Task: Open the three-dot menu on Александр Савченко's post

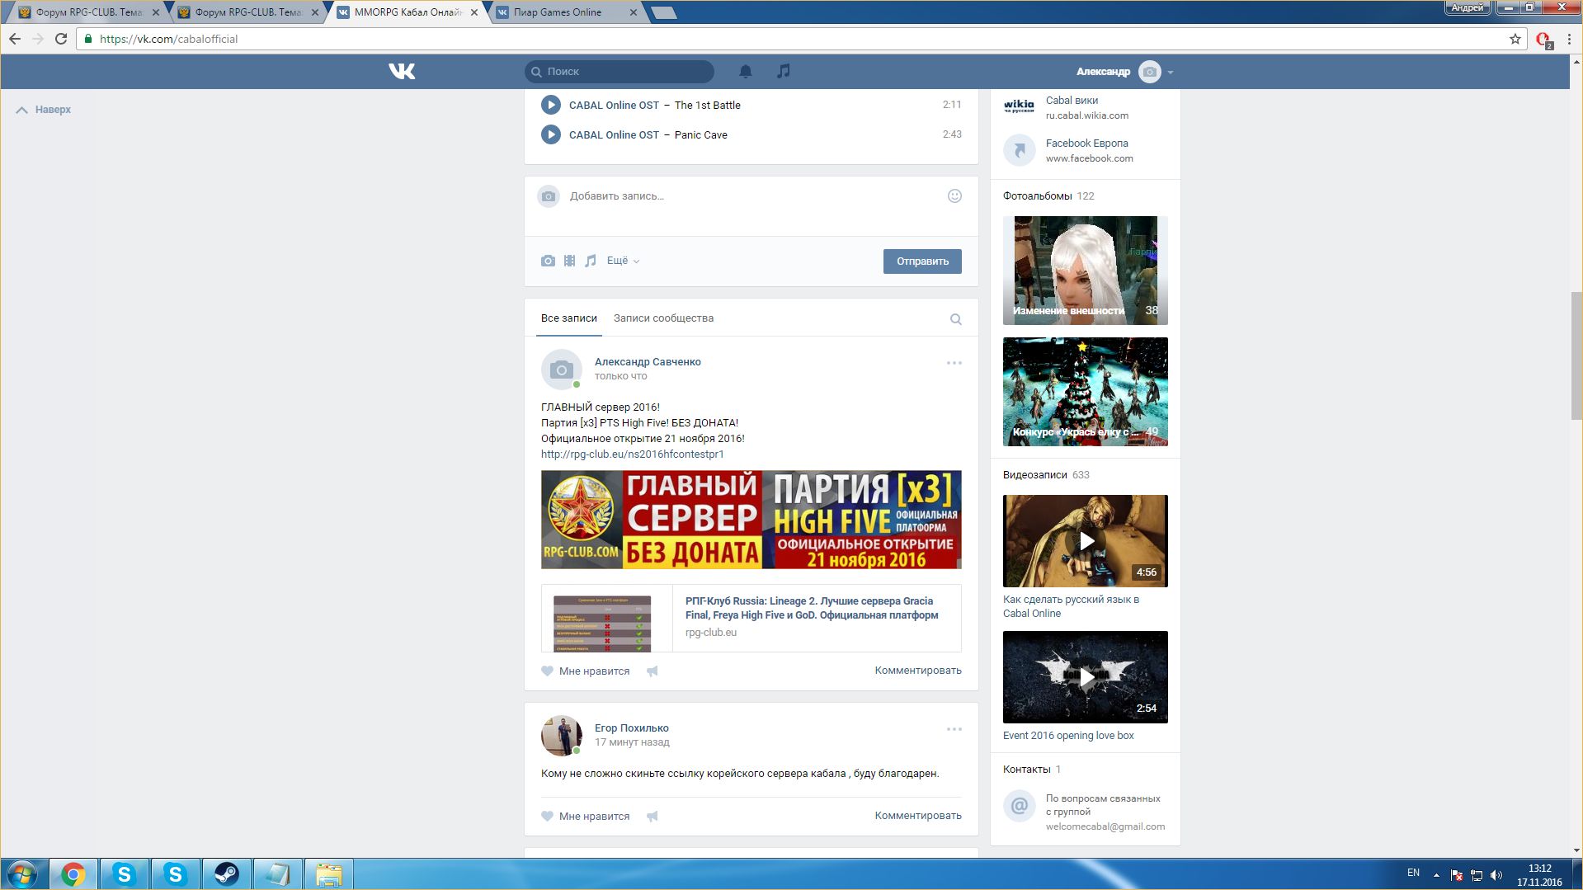Action: pyautogui.click(x=954, y=363)
